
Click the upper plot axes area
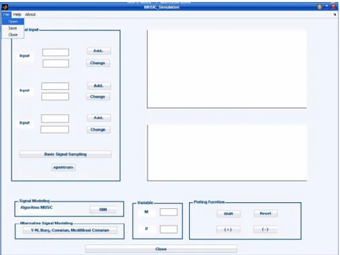click(227, 69)
